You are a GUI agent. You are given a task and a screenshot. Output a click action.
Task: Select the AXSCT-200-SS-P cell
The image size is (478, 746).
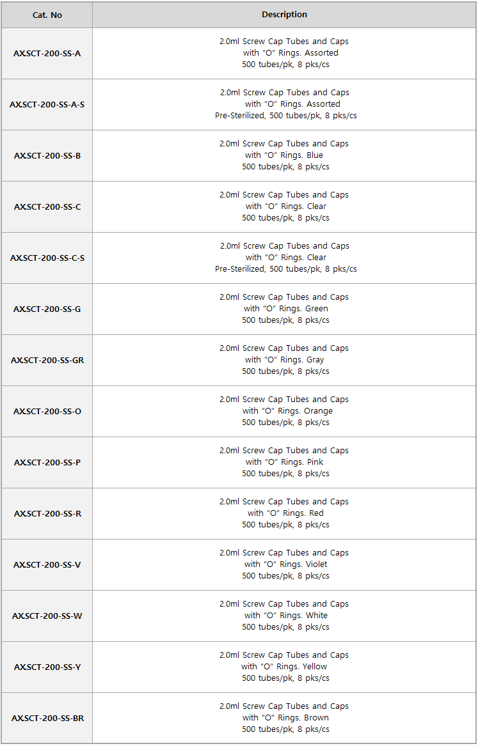[47, 462]
